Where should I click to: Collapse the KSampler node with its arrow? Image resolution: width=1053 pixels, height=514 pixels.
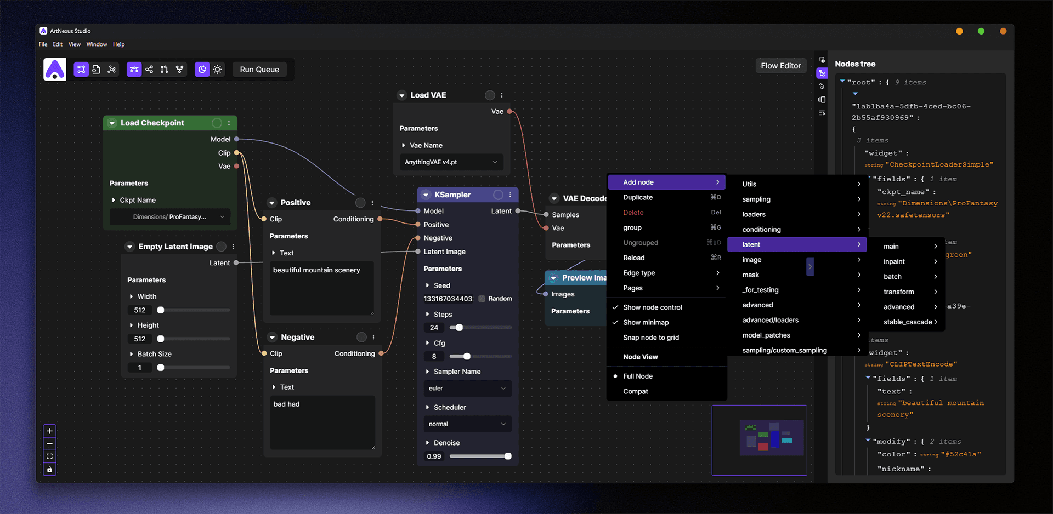pos(426,195)
